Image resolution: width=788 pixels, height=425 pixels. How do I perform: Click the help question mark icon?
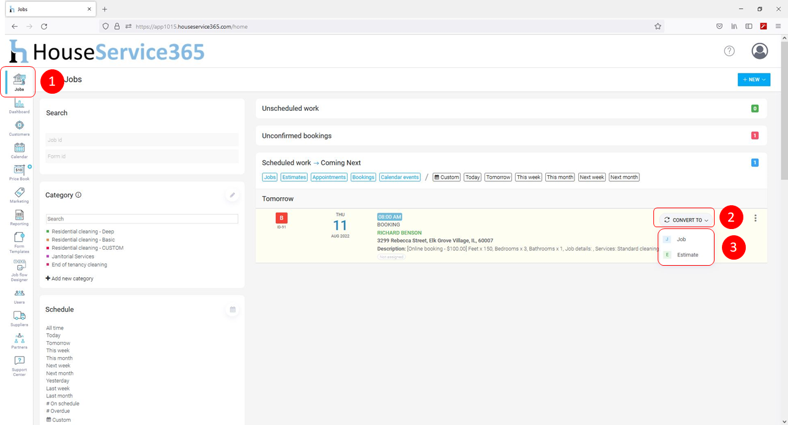pos(729,51)
